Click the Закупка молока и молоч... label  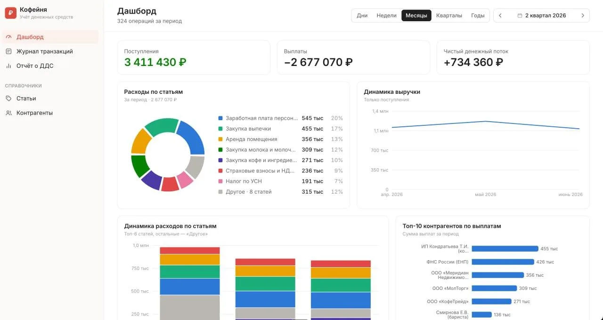[261, 150]
